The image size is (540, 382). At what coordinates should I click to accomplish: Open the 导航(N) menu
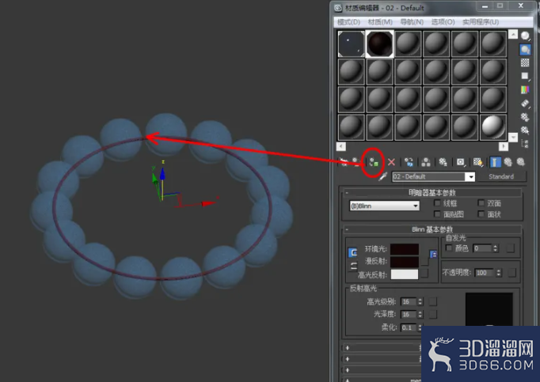pos(412,22)
